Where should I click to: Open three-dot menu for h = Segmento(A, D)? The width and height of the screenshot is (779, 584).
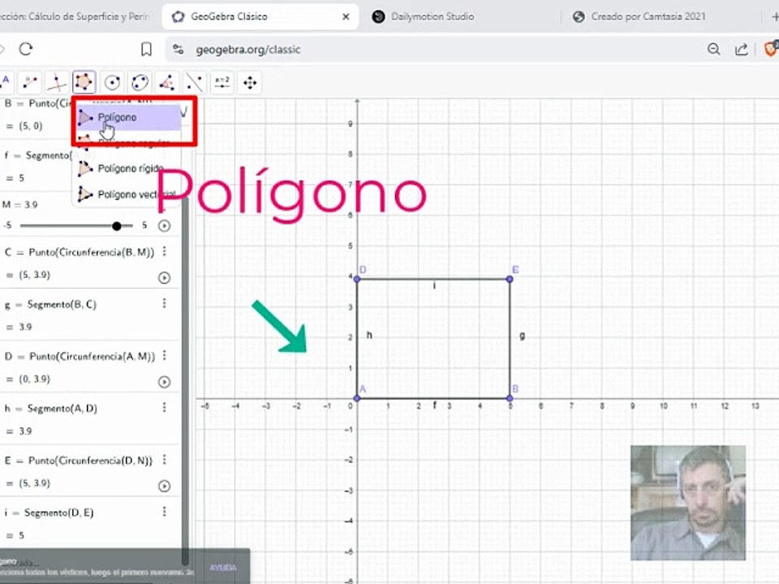pyautogui.click(x=165, y=407)
